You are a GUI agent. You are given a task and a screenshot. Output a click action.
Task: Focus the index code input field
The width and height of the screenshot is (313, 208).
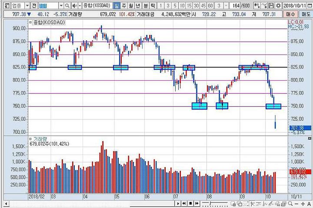point(49,6)
